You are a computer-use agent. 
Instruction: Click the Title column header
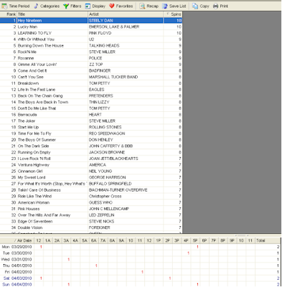click(x=52, y=14)
